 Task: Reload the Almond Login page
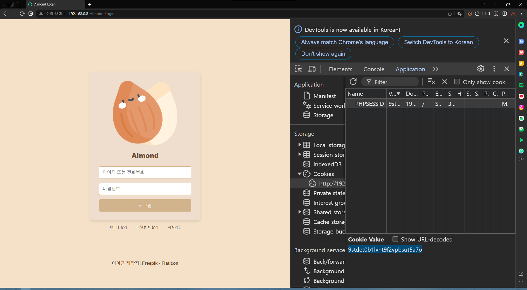point(22,14)
